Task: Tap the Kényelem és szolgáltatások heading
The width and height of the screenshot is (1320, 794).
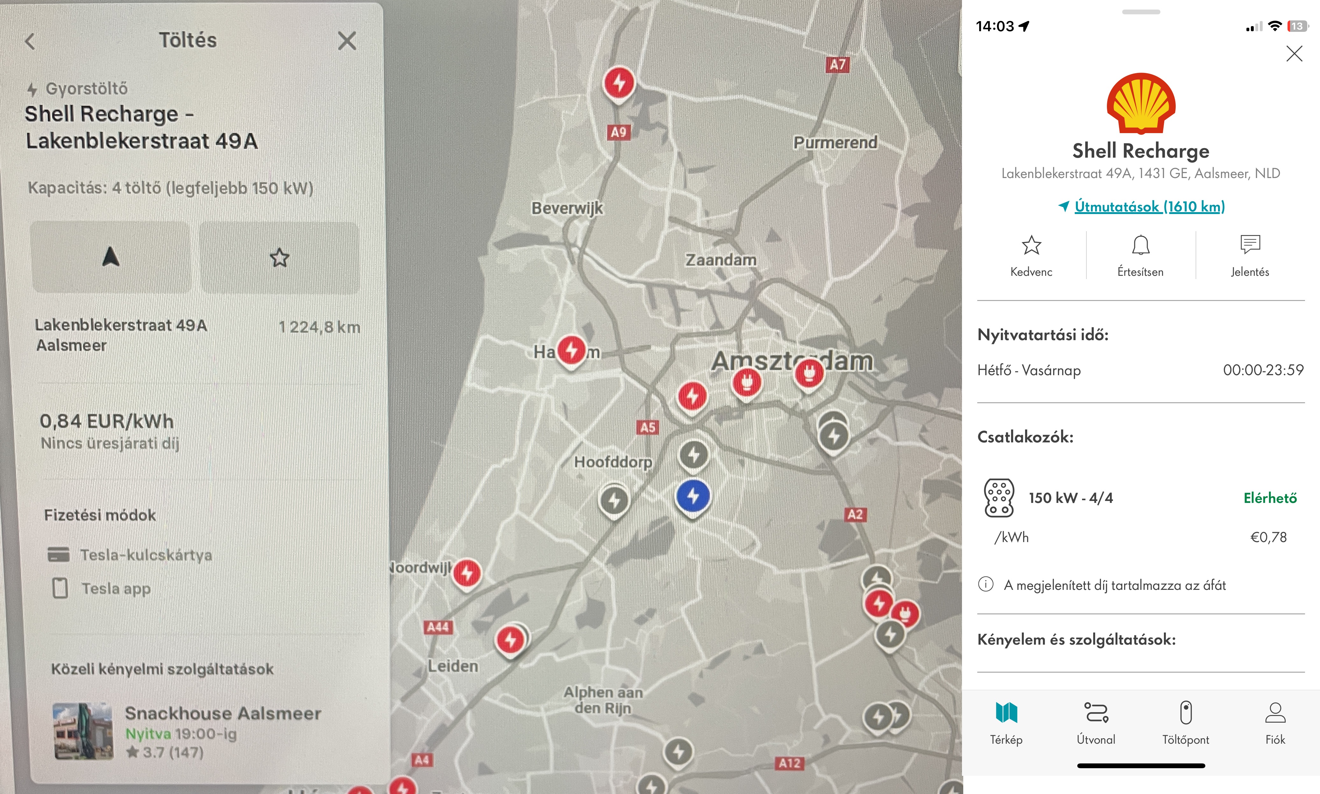Action: (1076, 640)
